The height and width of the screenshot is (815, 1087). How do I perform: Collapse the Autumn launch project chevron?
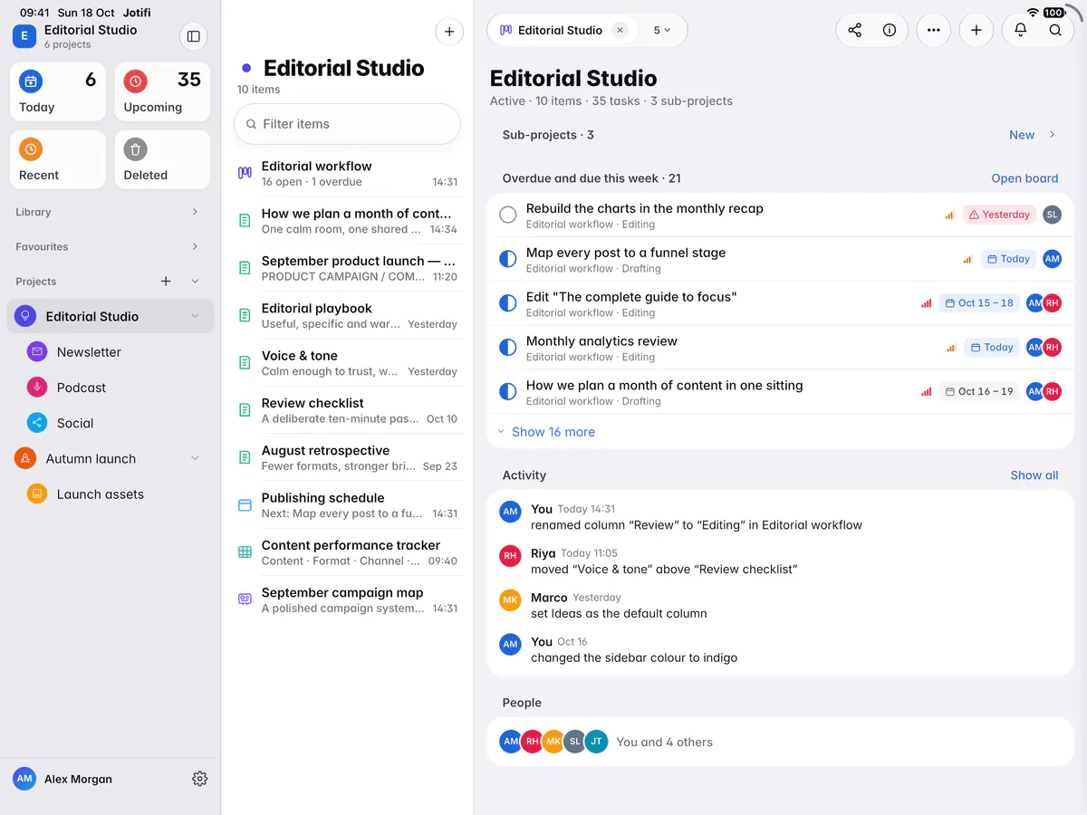point(195,458)
